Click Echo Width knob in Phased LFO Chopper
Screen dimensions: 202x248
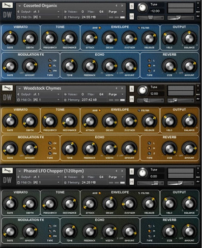[109, 231]
